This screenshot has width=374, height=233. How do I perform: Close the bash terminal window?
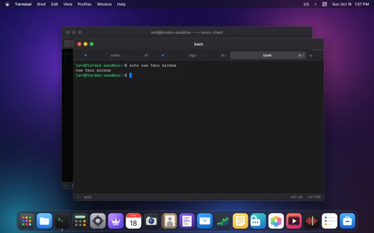point(79,44)
